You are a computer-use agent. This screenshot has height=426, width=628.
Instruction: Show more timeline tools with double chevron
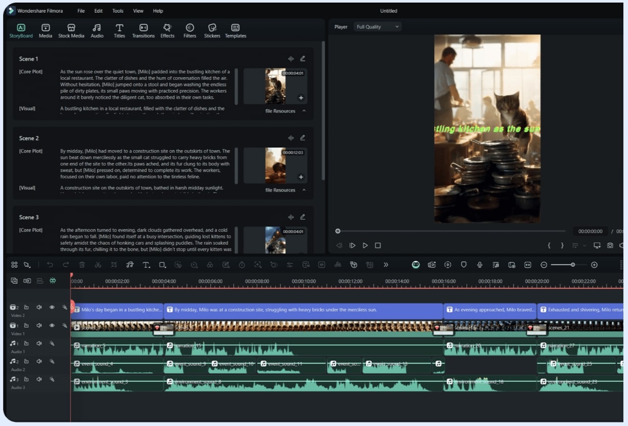click(386, 265)
